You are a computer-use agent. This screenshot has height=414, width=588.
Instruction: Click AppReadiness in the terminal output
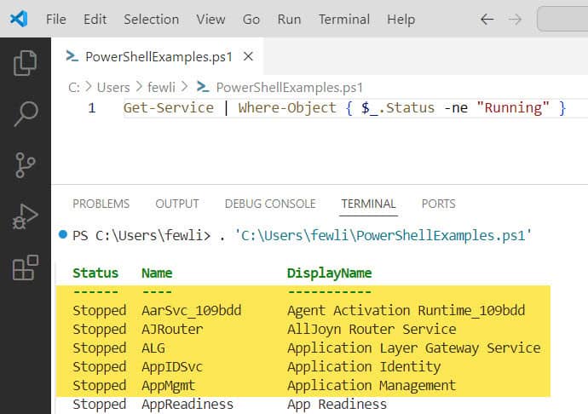[x=187, y=405]
